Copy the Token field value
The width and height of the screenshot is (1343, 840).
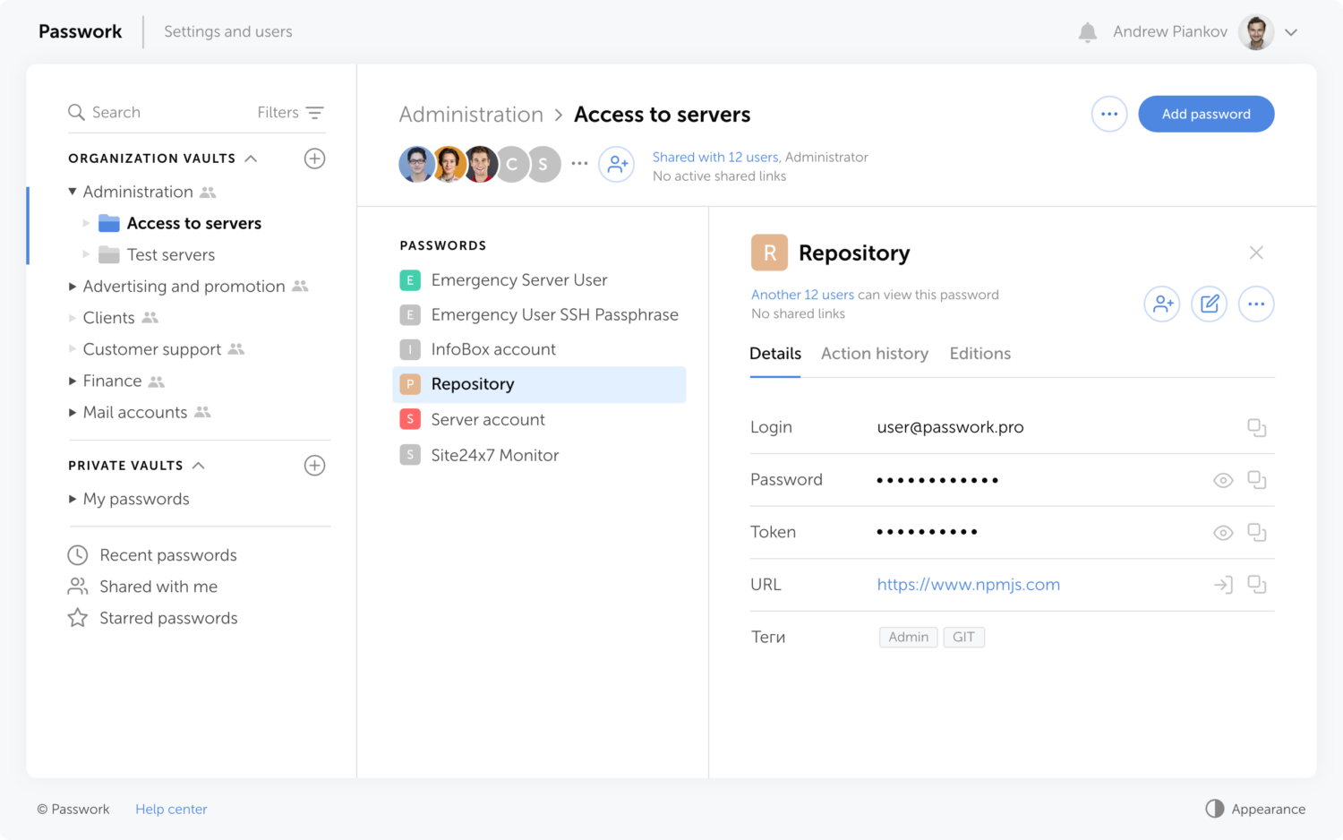pos(1256,533)
